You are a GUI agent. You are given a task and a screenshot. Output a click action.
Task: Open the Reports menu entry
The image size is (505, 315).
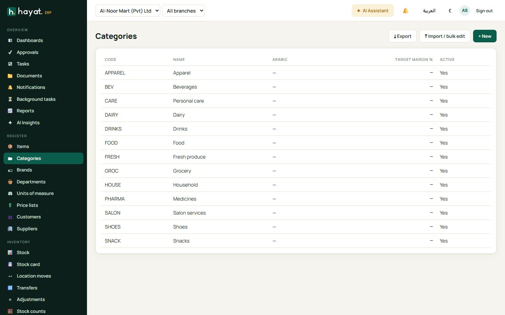pyautogui.click(x=43, y=111)
